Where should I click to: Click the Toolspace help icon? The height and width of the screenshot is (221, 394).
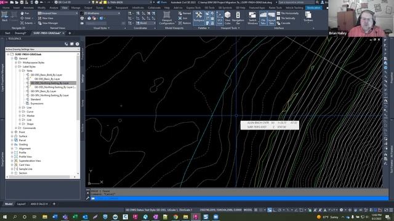click(78, 44)
